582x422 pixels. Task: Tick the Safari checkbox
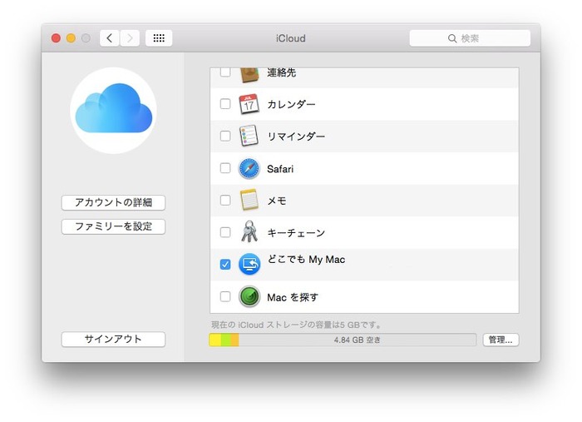[225, 168]
